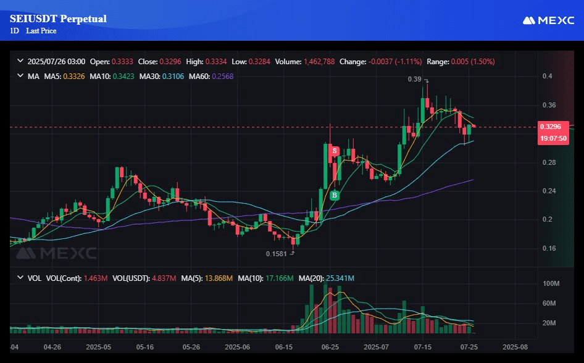Select the Change value -0.0037 (-1.11%)
This screenshot has height=363, width=584.
395,62
